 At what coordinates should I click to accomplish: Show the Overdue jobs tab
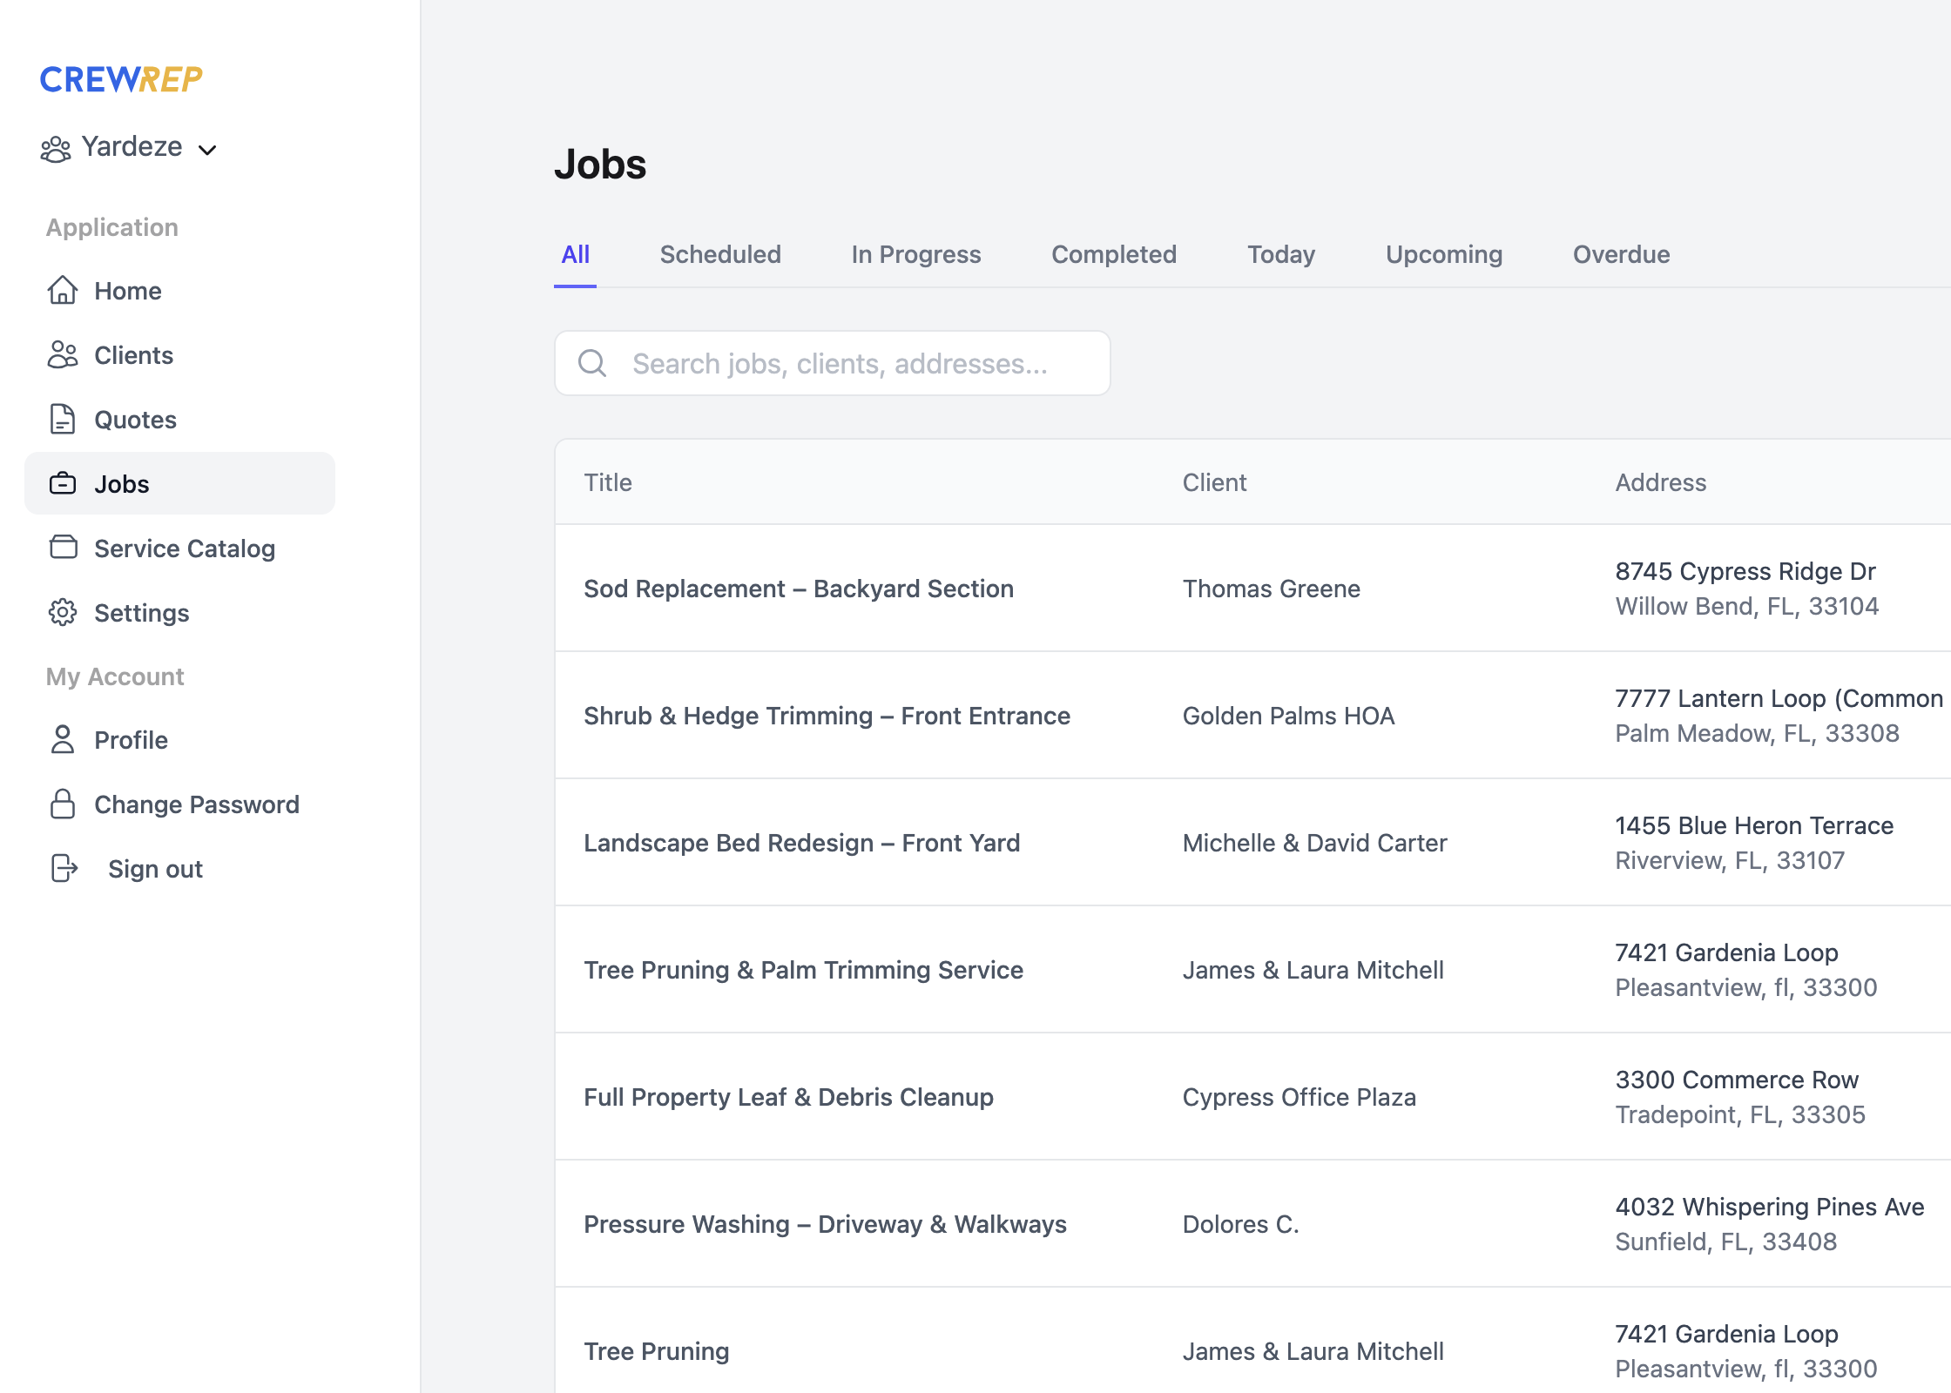click(x=1621, y=254)
